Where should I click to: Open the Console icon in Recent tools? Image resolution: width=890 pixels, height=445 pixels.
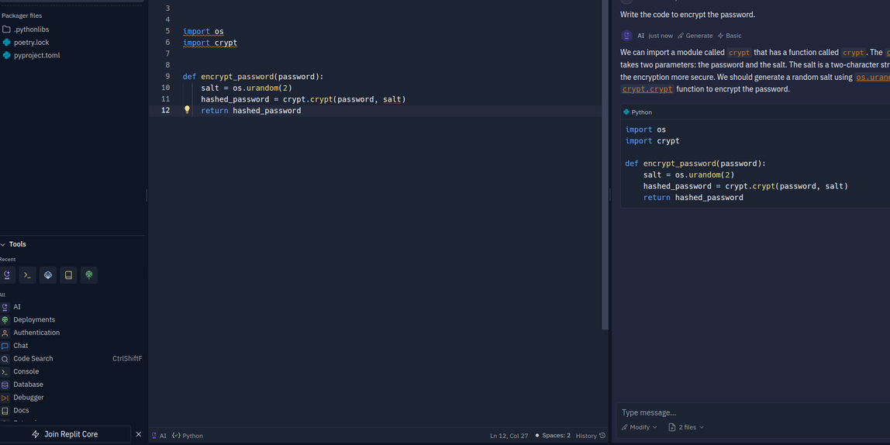click(27, 275)
